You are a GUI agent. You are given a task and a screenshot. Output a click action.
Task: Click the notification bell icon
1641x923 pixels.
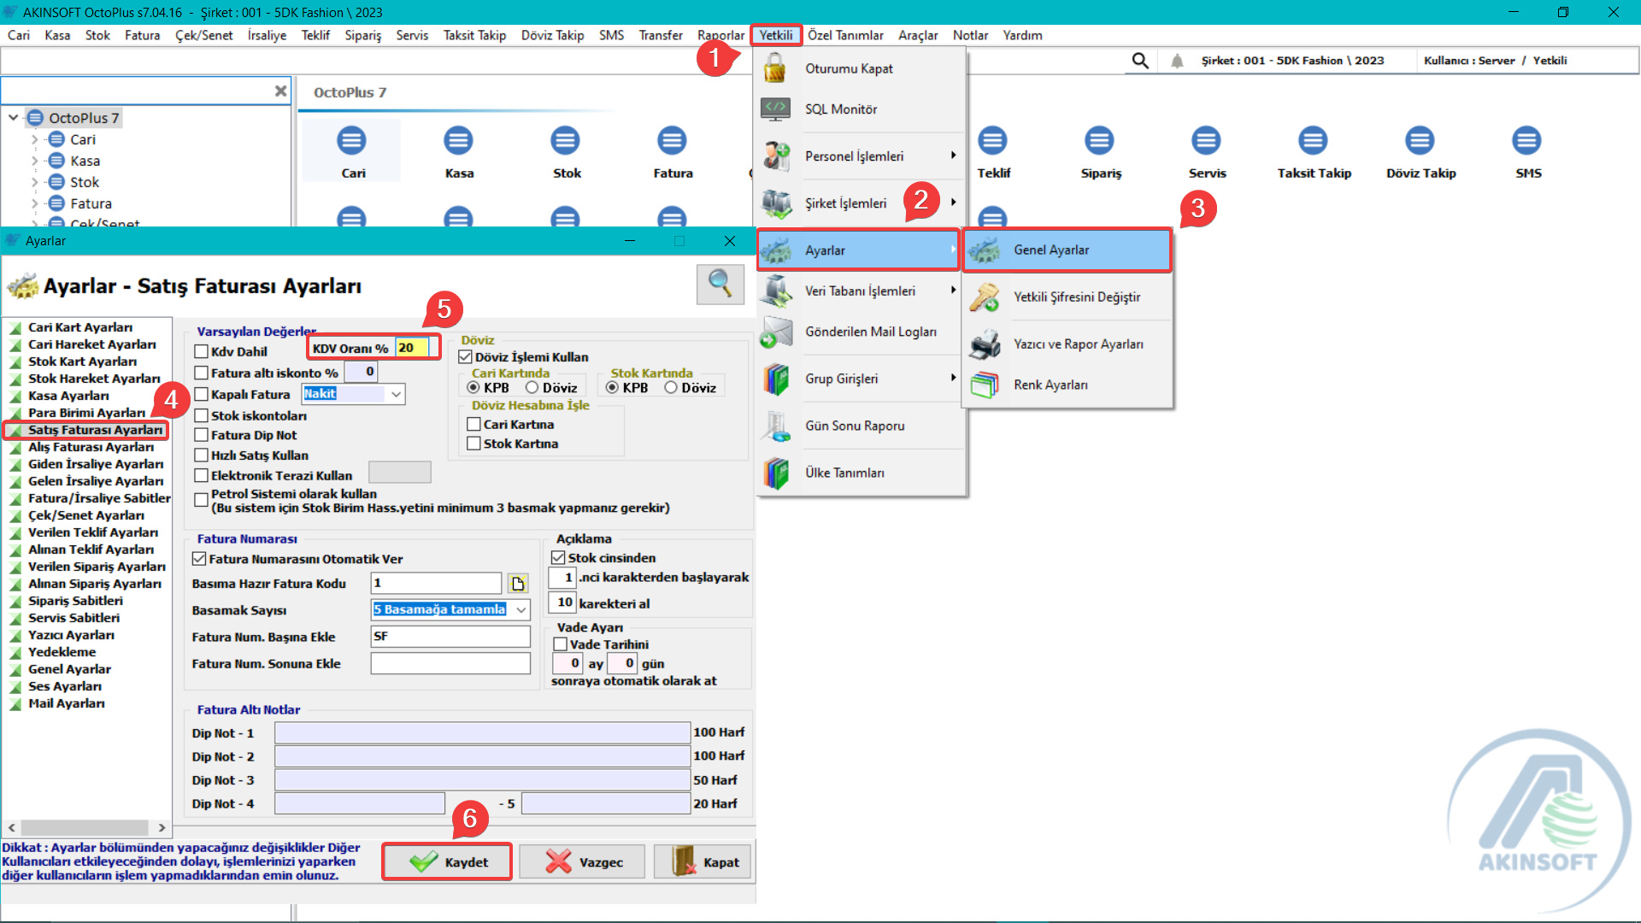(1177, 61)
